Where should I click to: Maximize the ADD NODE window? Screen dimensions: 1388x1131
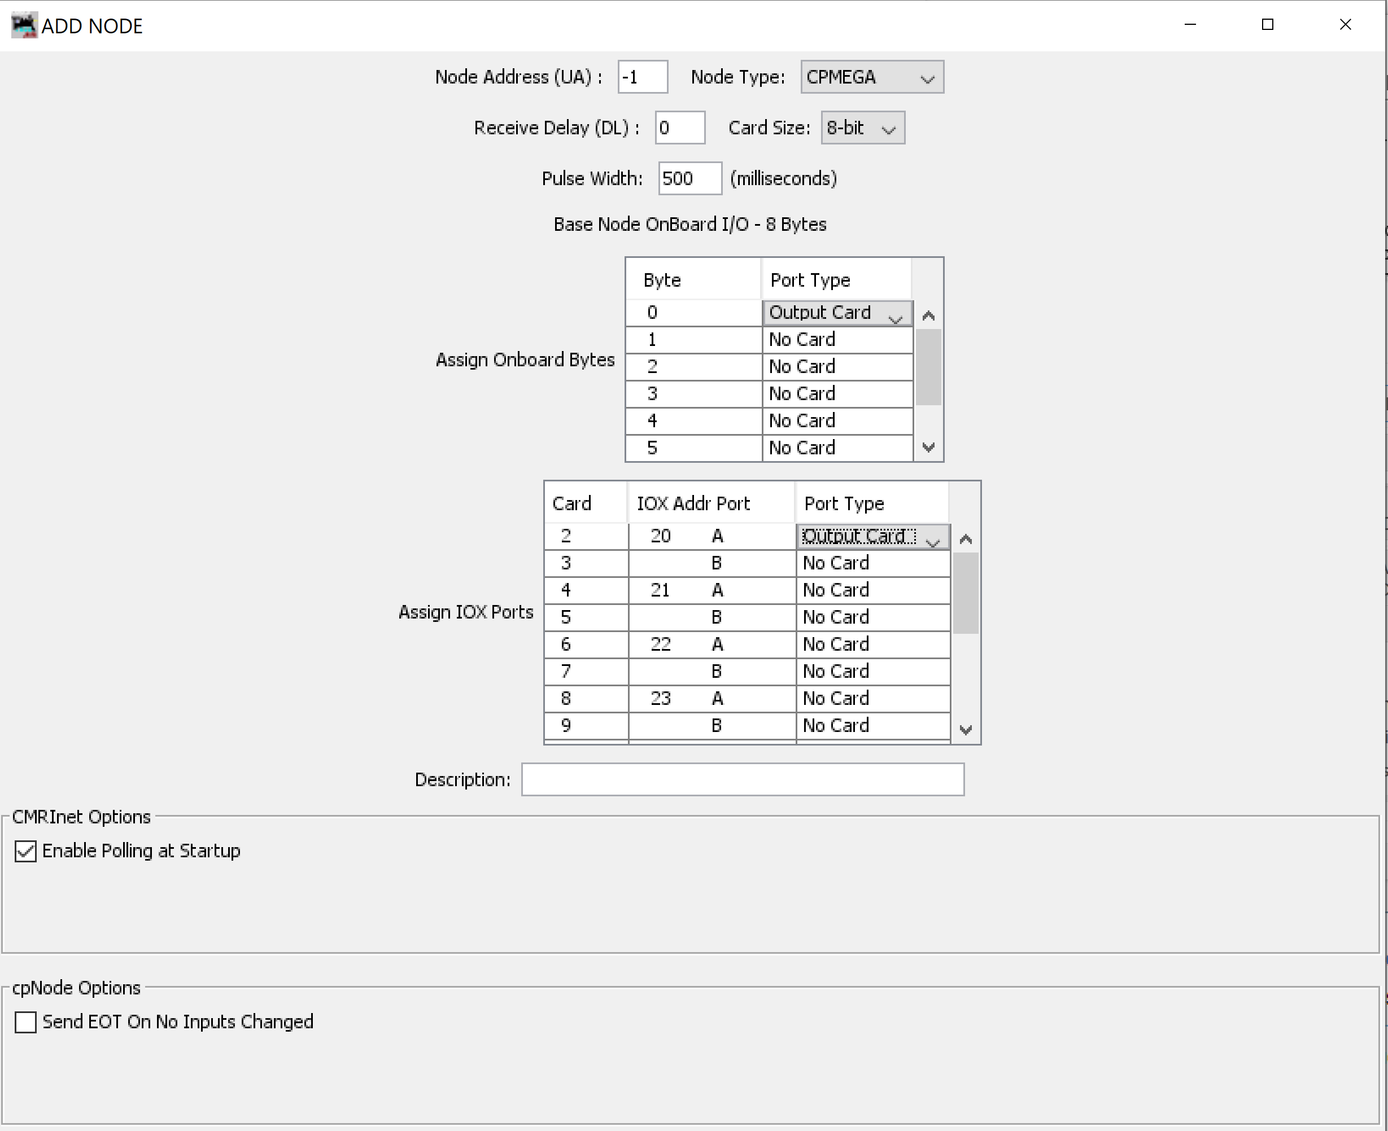pyautogui.click(x=1267, y=25)
